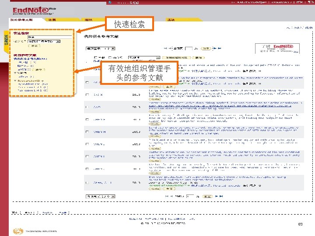Click the Links button in the CHEN H row
This screenshot has width=315, height=236.
pyautogui.click(x=155, y=136)
